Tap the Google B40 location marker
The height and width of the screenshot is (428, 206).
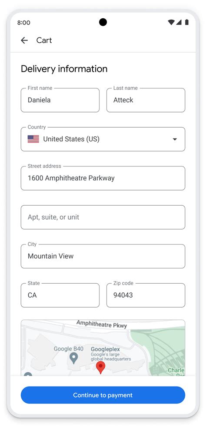coord(73,358)
